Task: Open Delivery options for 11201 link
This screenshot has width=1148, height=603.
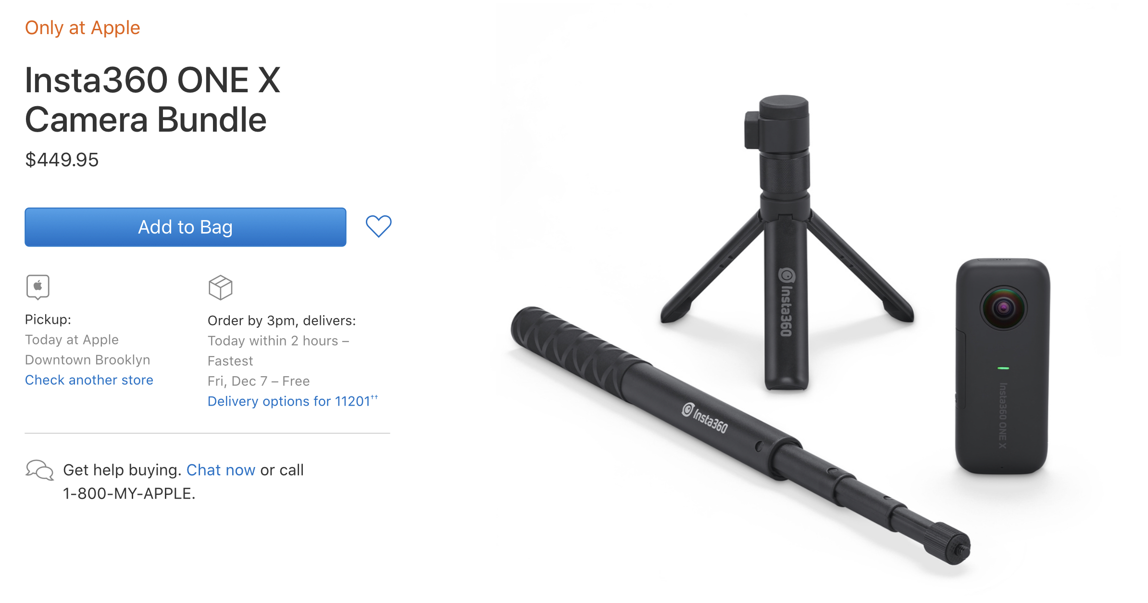Action: point(293,401)
